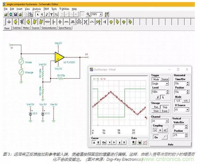Image resolution: width=200 pixels, height=164 pixels.
Task: Switch horizontal mode to Y/X
Action: [186, 100]
